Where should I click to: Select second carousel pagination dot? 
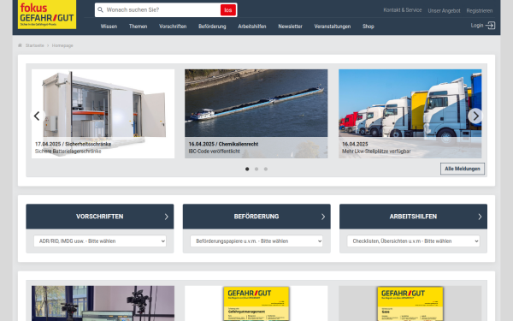click(x=256, y=169)
